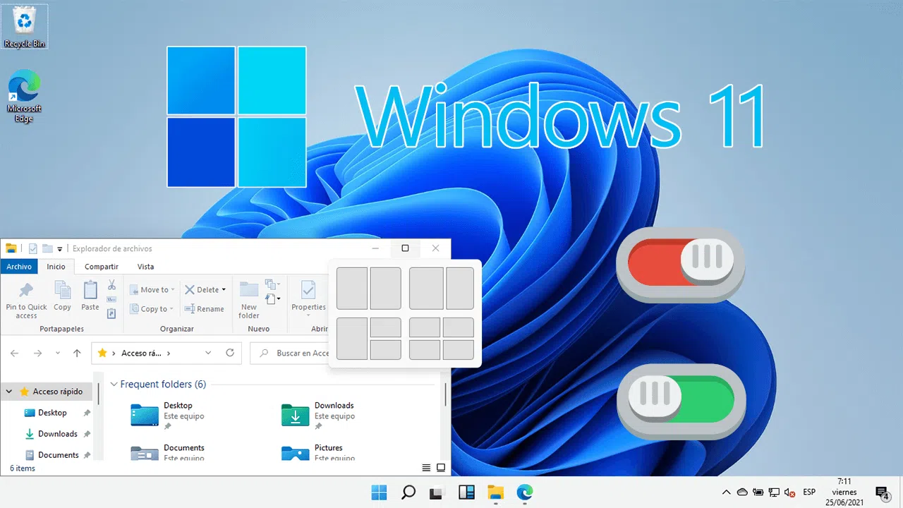903x508 pixels.
Task: Open the OneDrive cloud tray icon
Action: (x=742, y=492)
